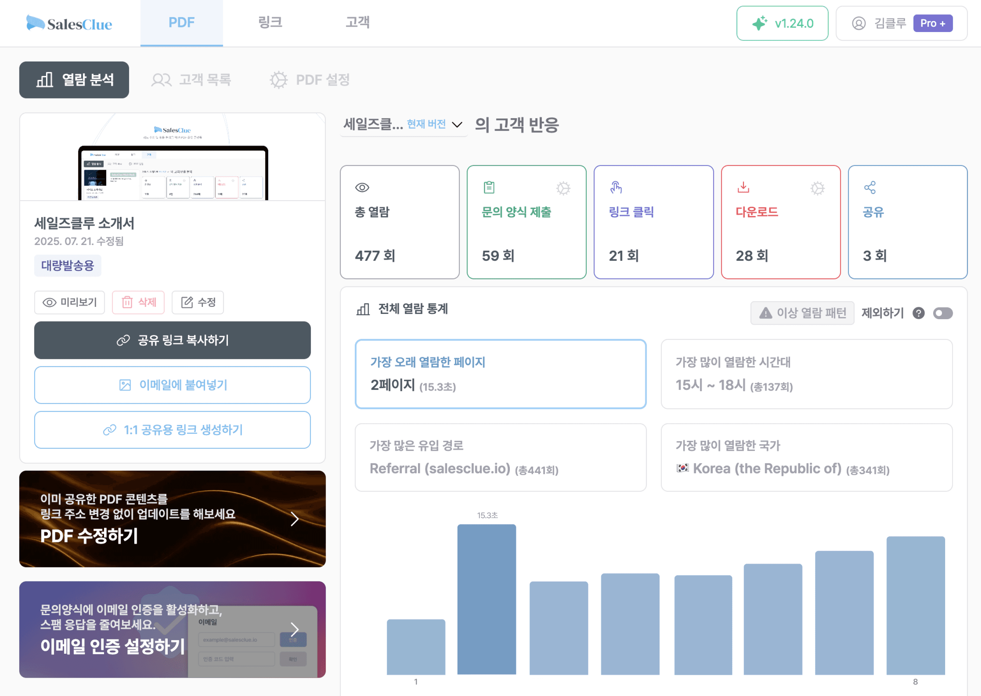
Task: Open the 고객 목록 sub-tab
Action: point(191,80)
